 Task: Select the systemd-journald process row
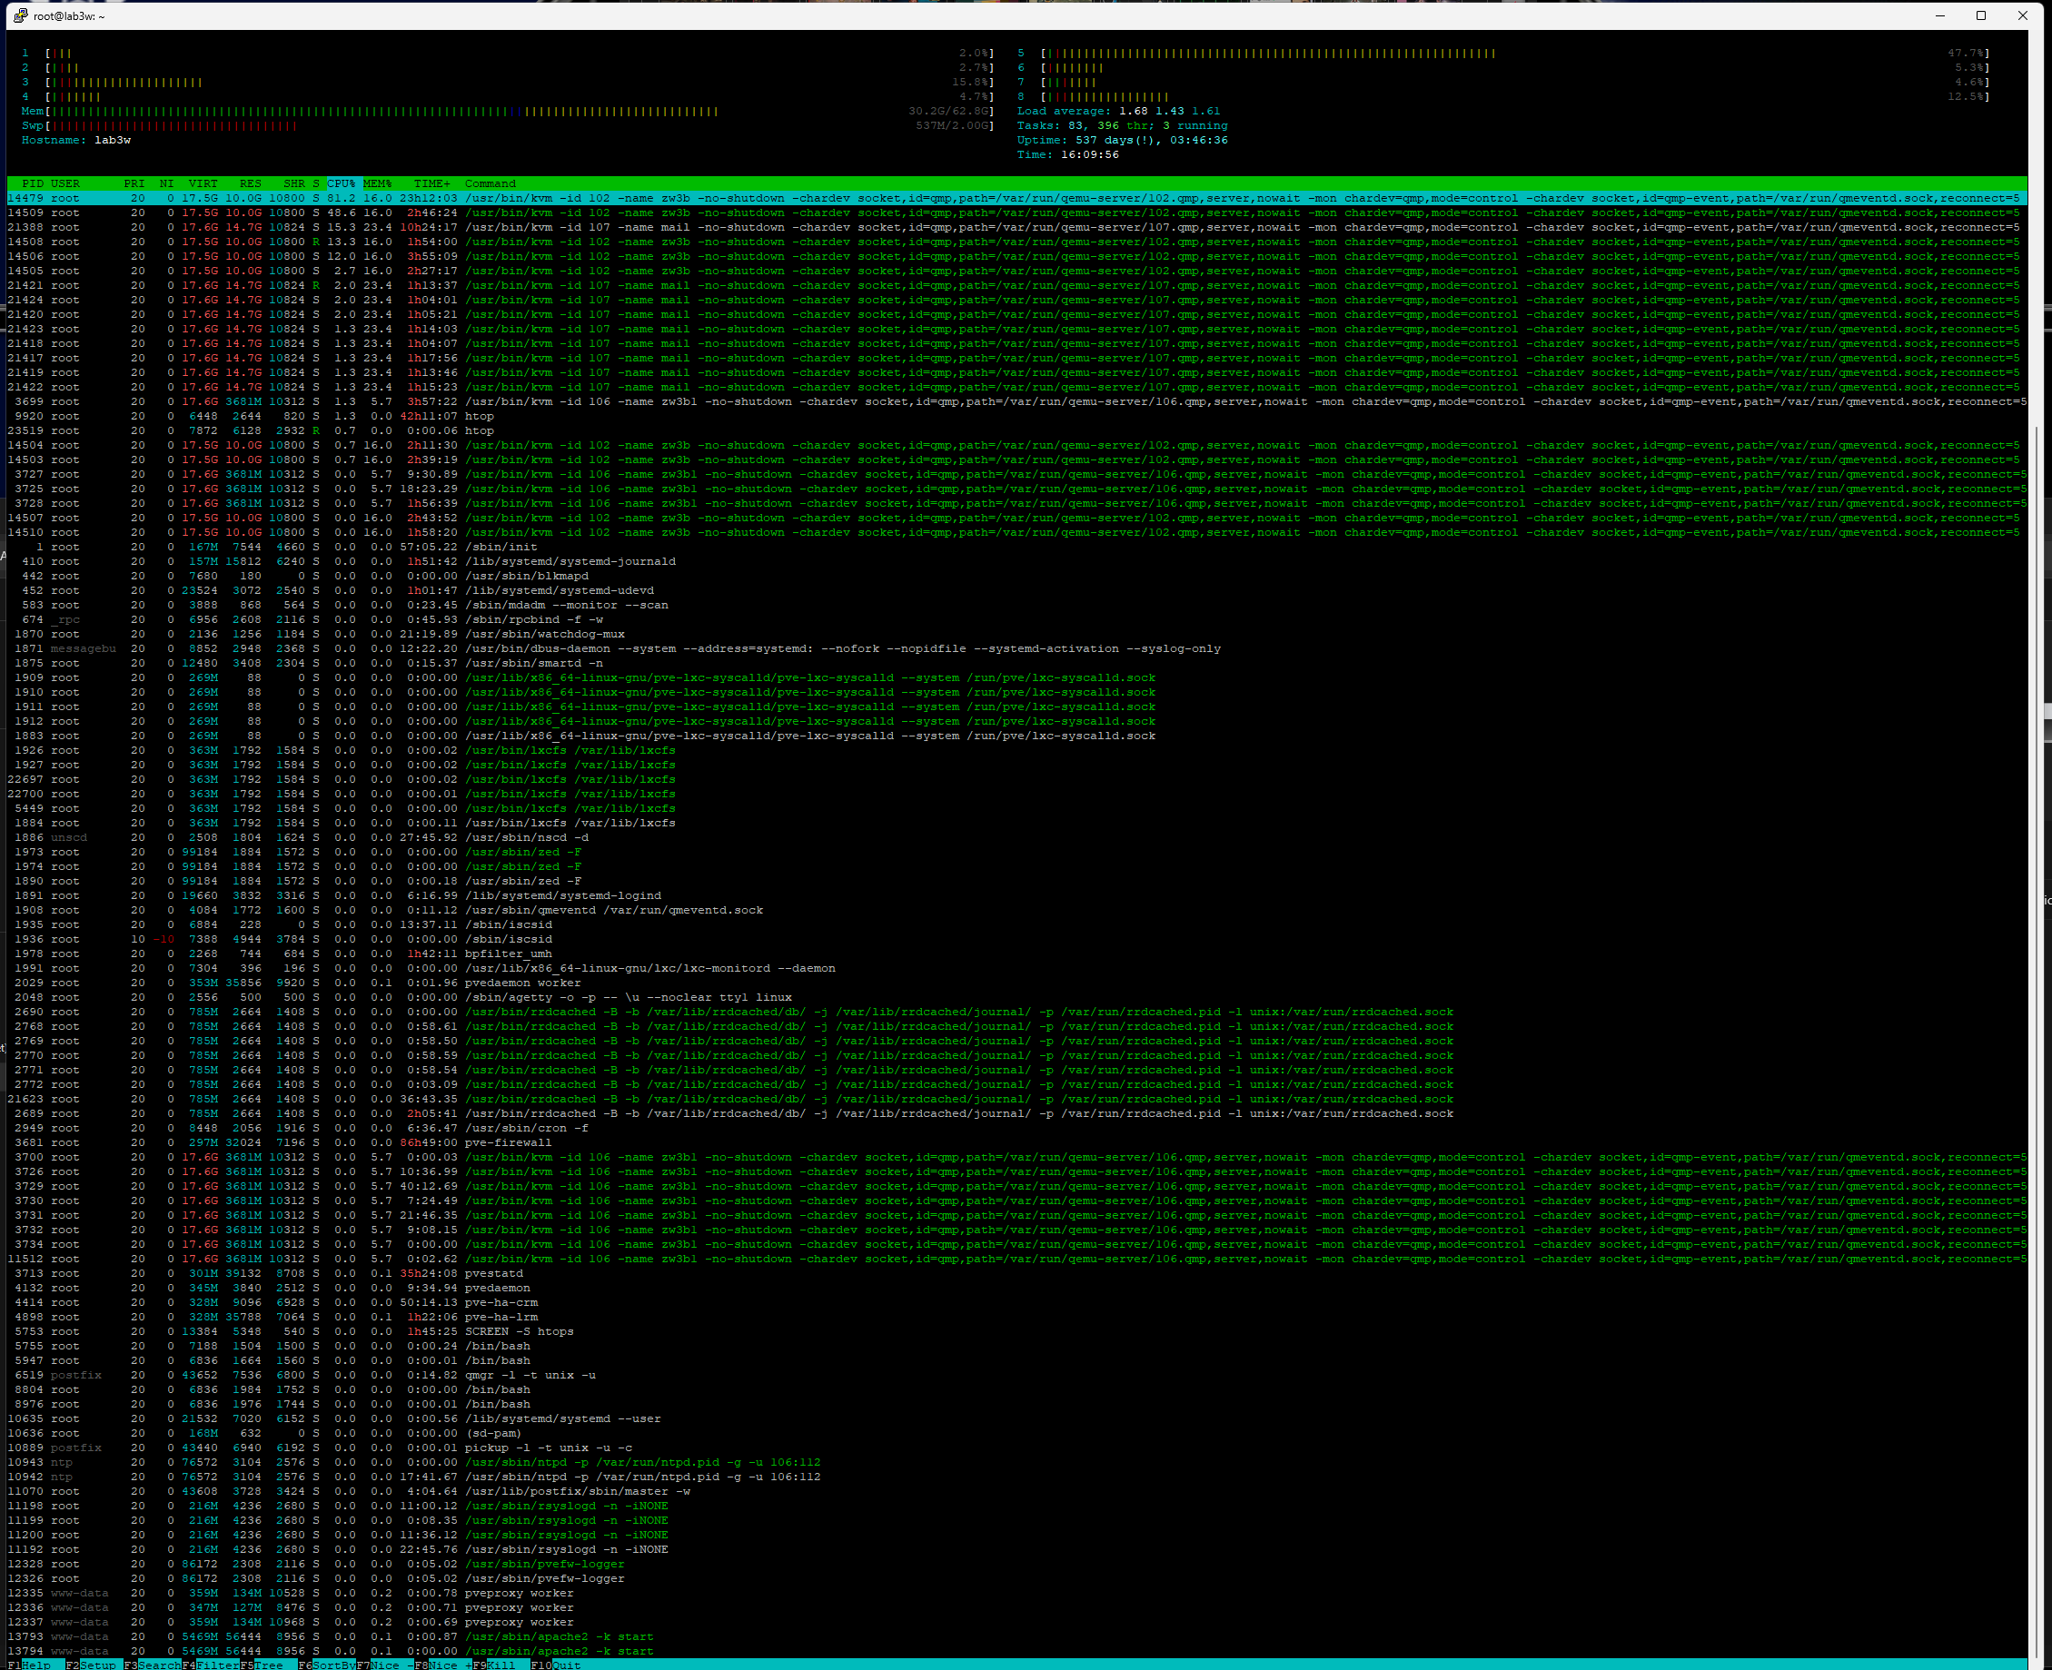click(1016, 562)
